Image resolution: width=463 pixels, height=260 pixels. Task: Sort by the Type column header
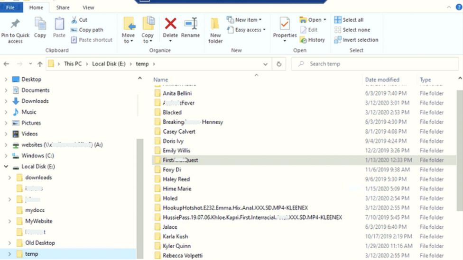point(425,80)
